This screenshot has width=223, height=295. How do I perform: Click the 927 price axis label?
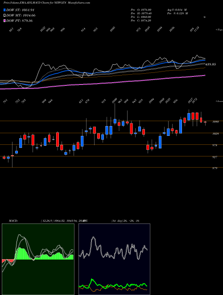215,157
